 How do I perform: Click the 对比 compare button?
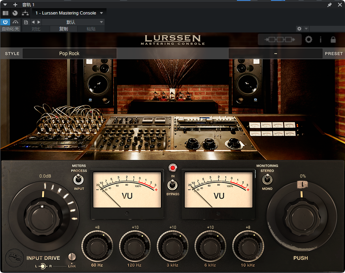[x=36, y=29]
